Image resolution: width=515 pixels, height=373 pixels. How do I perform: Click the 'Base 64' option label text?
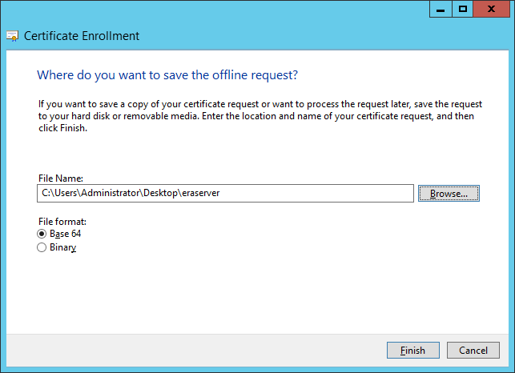65,234
